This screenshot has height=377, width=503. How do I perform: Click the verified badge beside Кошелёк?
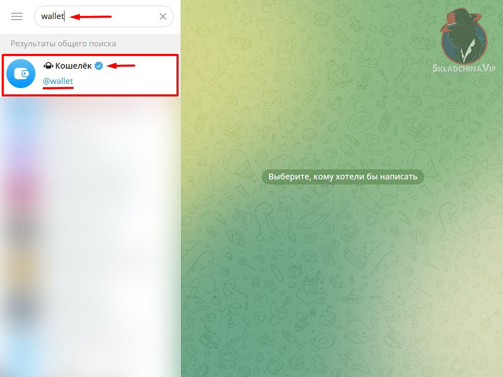coord(99,66)
